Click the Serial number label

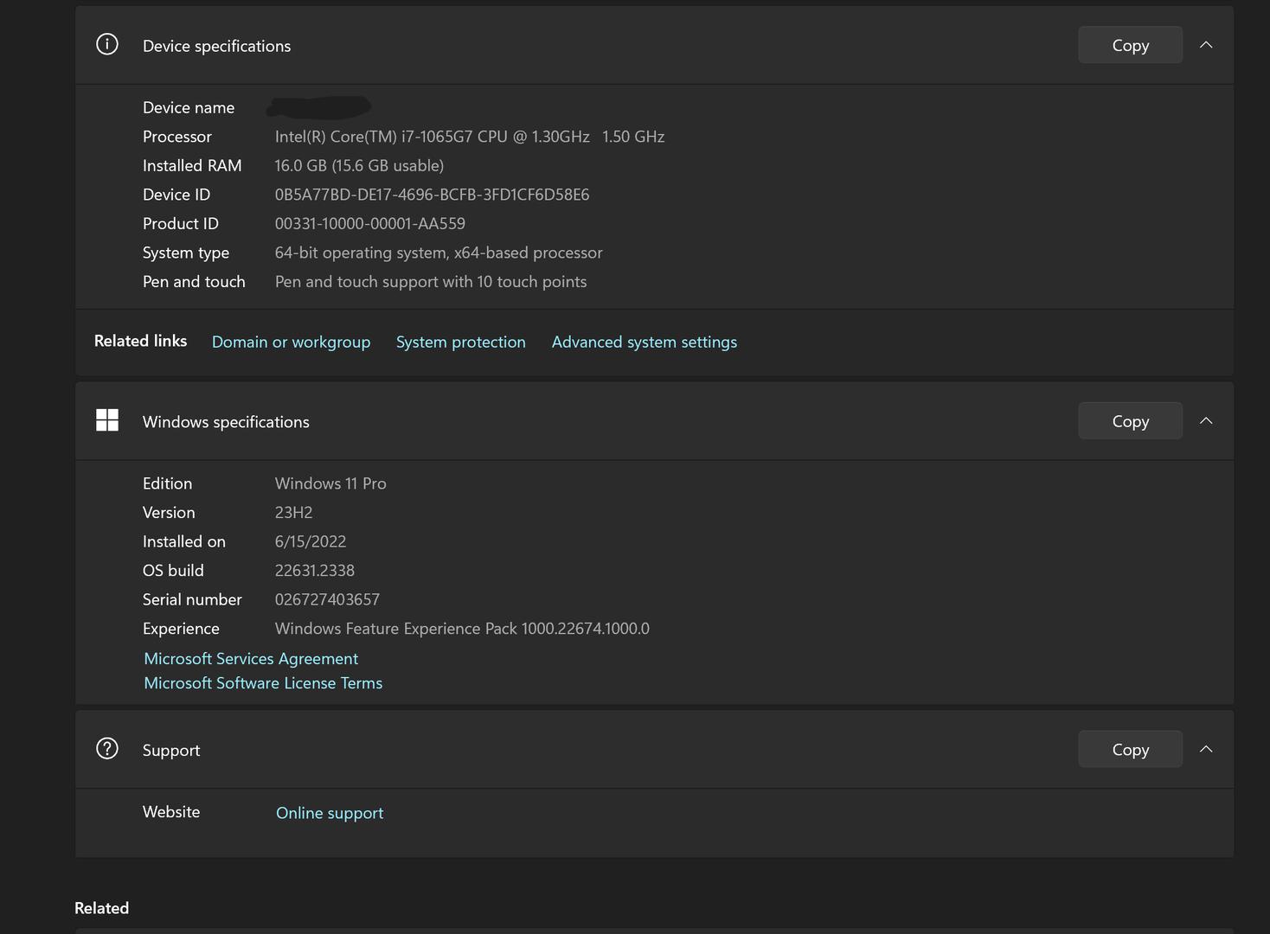click(x=192, y=599)
